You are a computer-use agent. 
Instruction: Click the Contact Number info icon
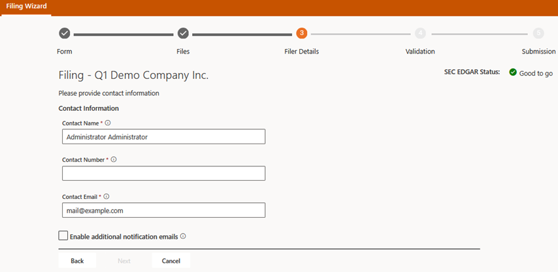pos(114,160)
